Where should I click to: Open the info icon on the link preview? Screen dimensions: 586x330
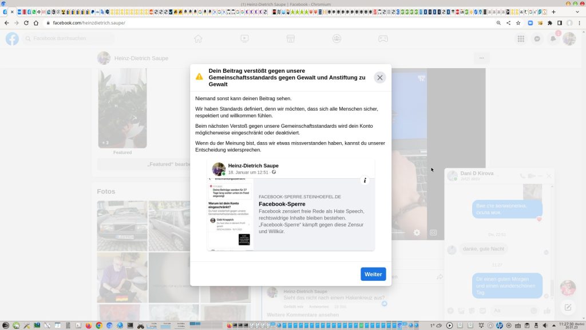click(365, 180)
